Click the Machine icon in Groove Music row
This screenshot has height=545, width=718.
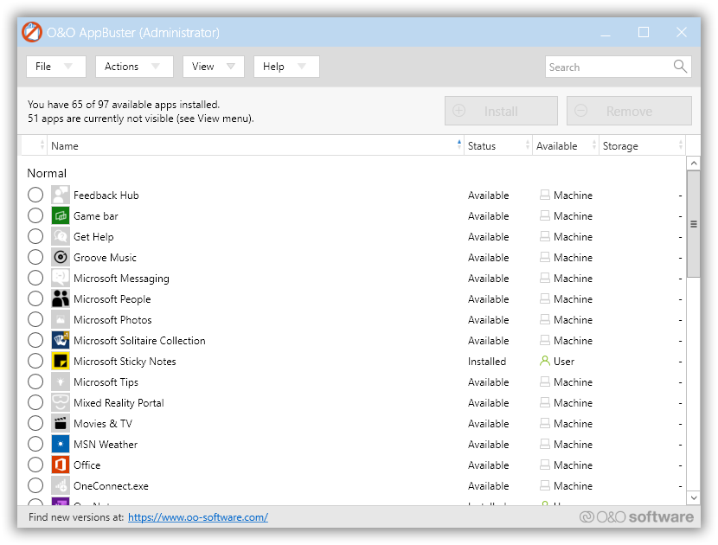pos(544,258)
